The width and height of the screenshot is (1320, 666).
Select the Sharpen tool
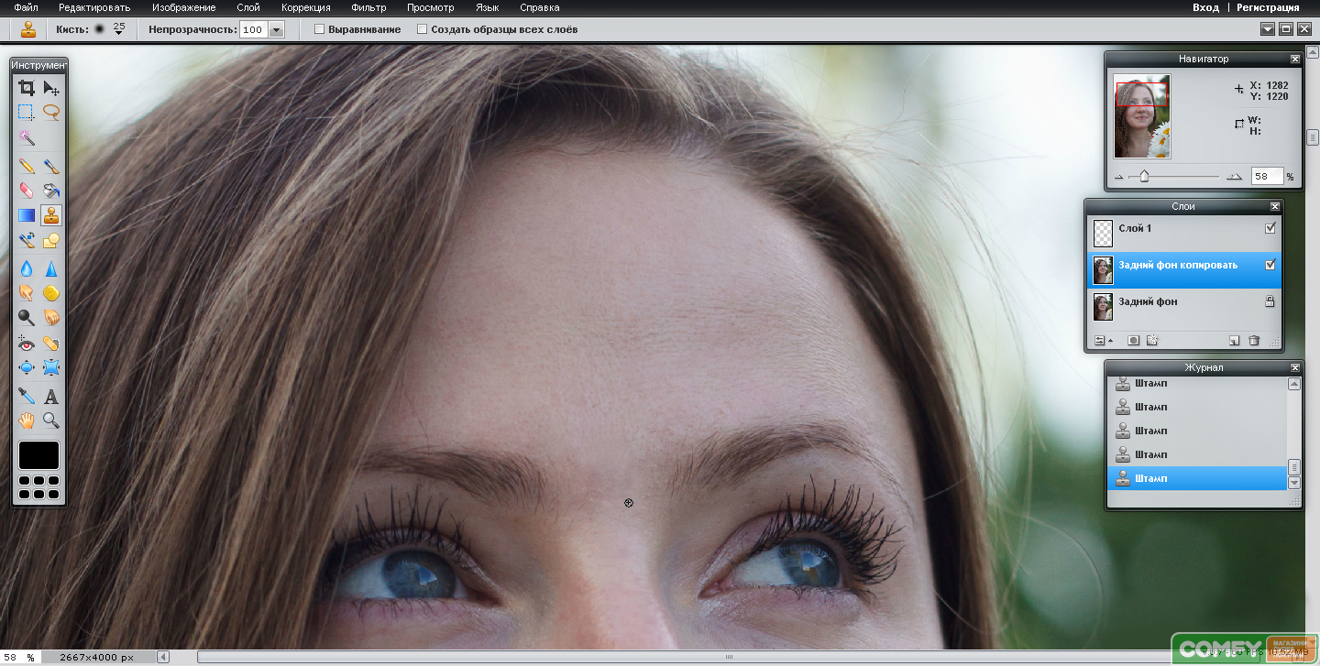[x=51, y=268]
